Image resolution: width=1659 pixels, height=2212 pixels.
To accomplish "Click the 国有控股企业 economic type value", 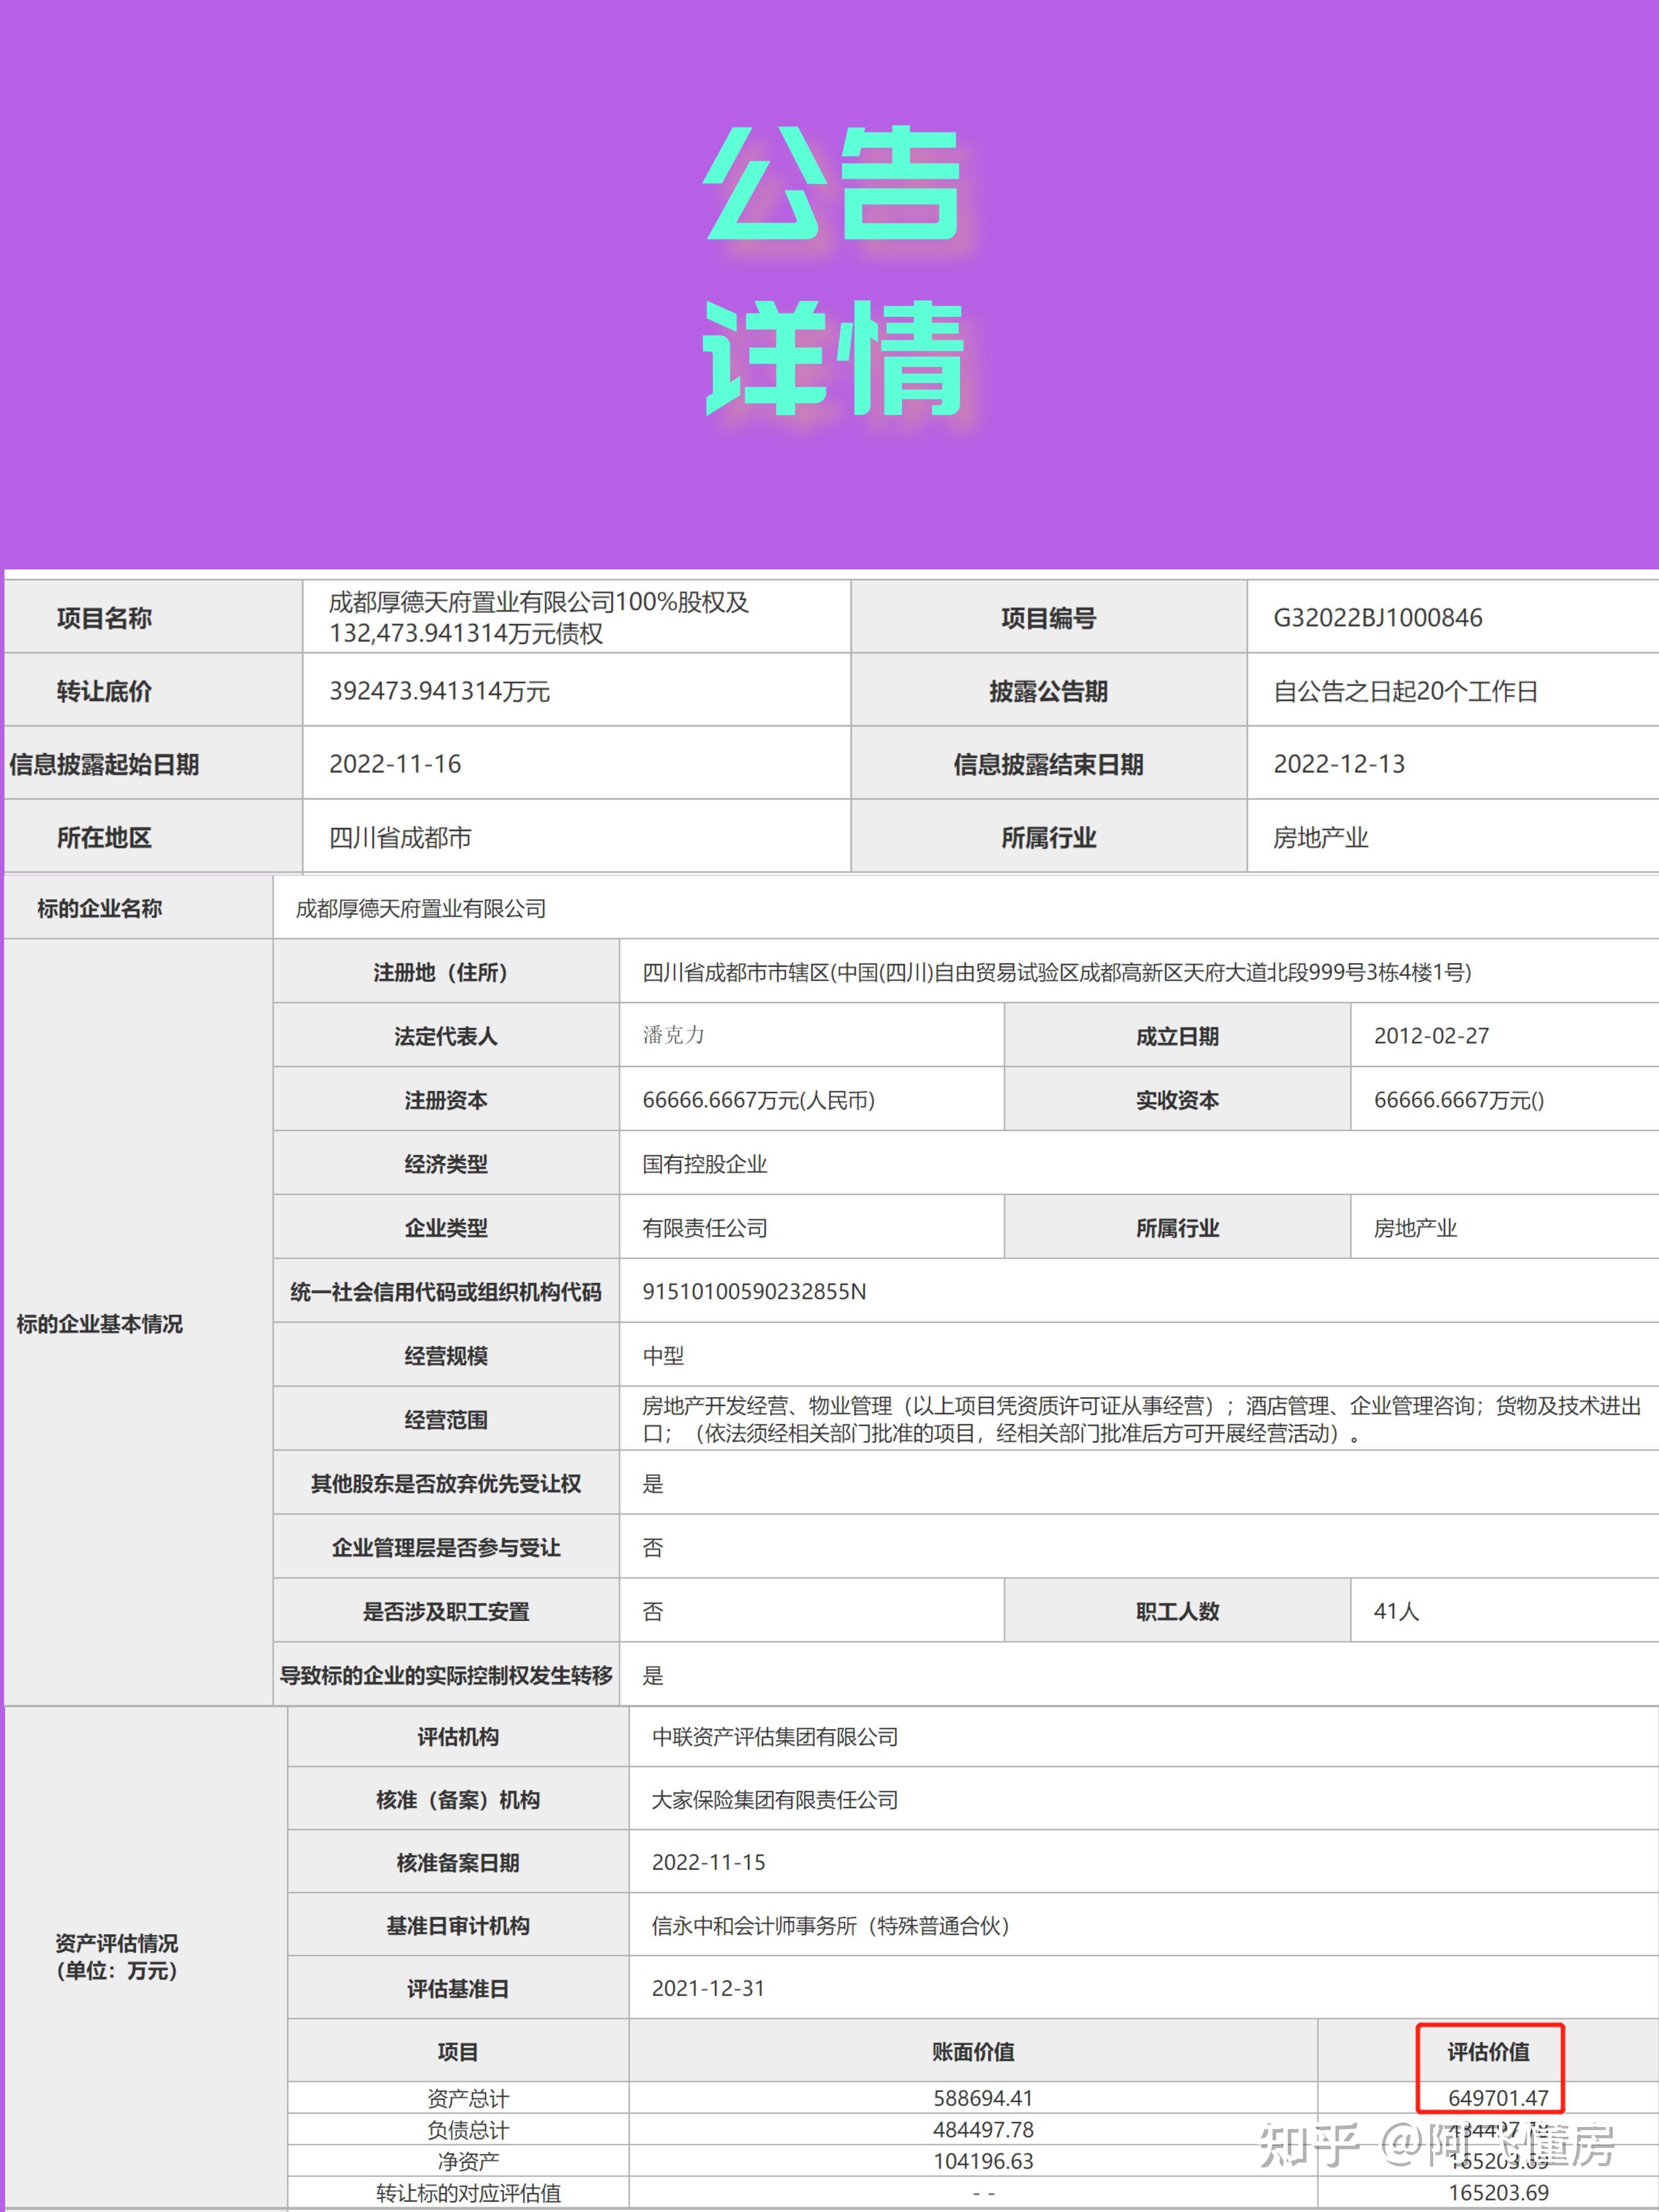I will (704, 1164).
